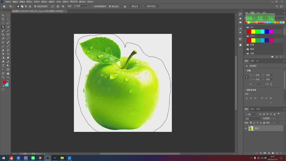Choose Intersect with Selection mode icon
286x161 pixels.
(30, 6)
